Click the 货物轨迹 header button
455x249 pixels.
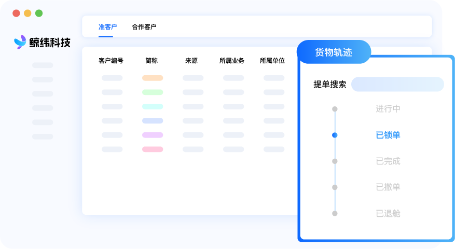coord(334,52)
